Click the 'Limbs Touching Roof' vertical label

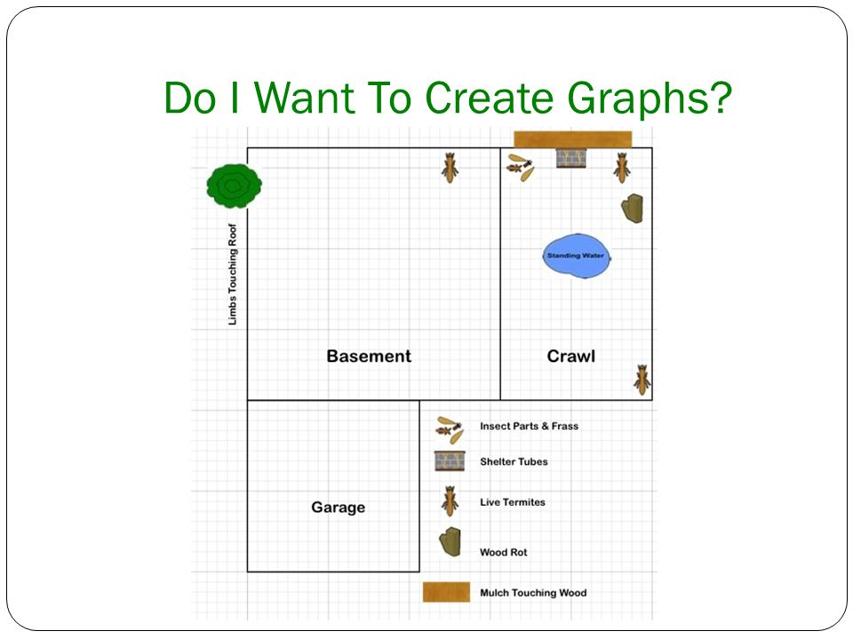coord(232,274)
